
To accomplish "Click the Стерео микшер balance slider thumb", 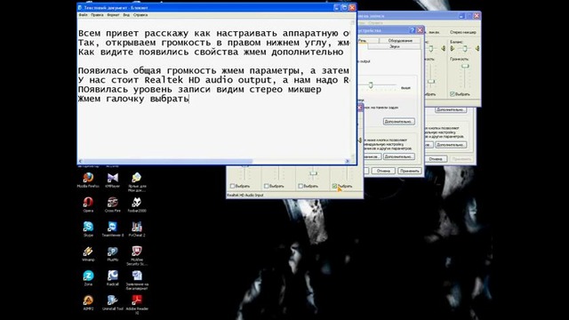I will point(465,49).
